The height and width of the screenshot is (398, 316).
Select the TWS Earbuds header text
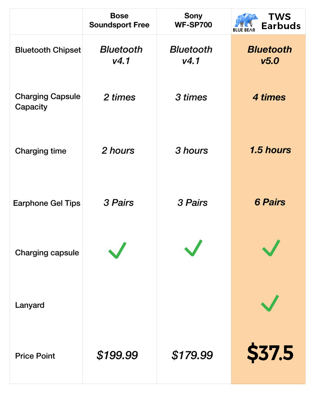[x=281, y=21]
